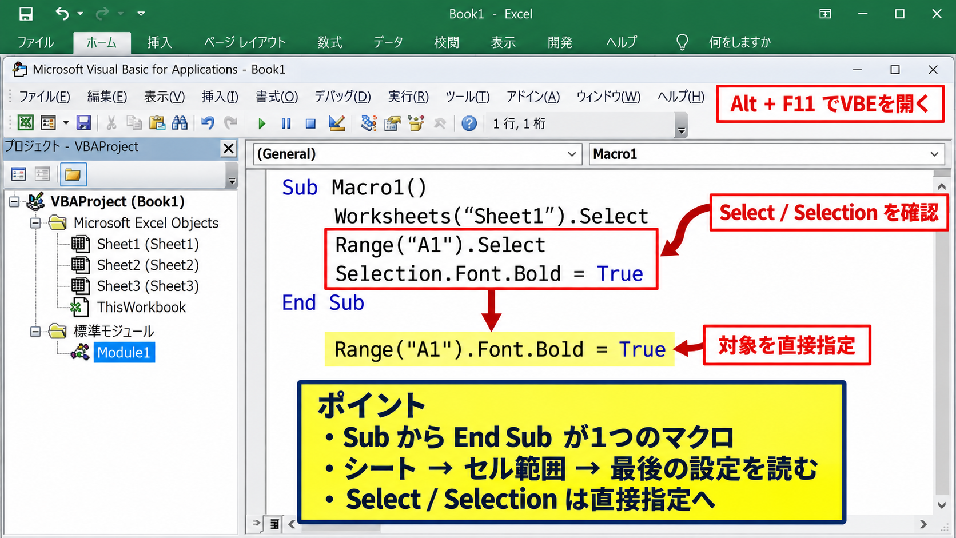Click Ribbon Display Options icon in Excel

[825, 14]
